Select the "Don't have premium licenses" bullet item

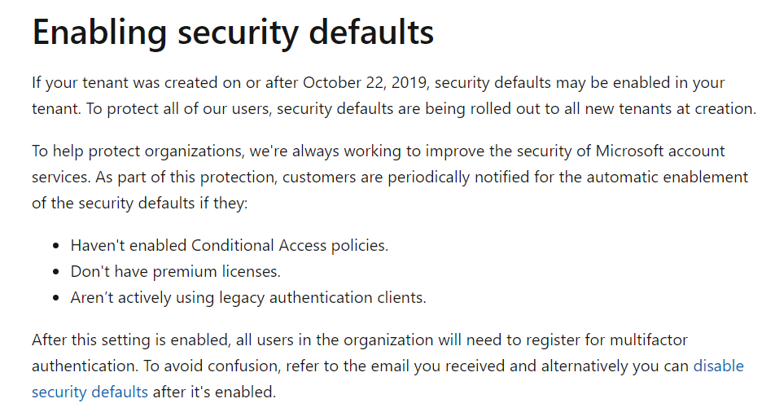pos(176,271)
